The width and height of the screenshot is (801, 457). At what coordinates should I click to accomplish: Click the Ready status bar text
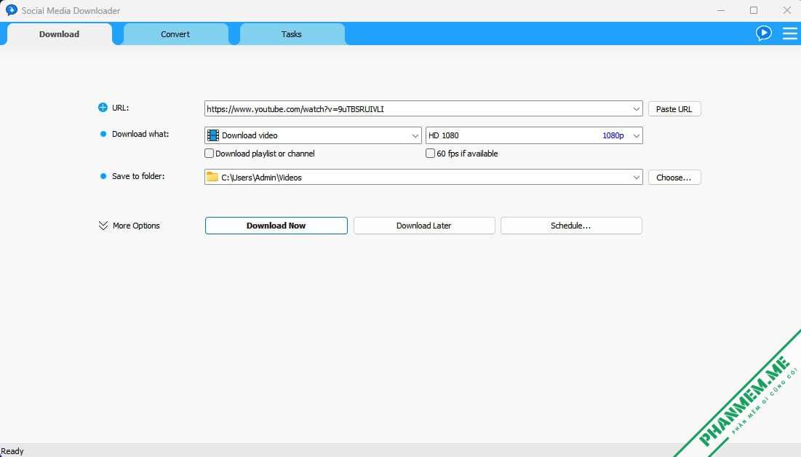tap(12, 451)
